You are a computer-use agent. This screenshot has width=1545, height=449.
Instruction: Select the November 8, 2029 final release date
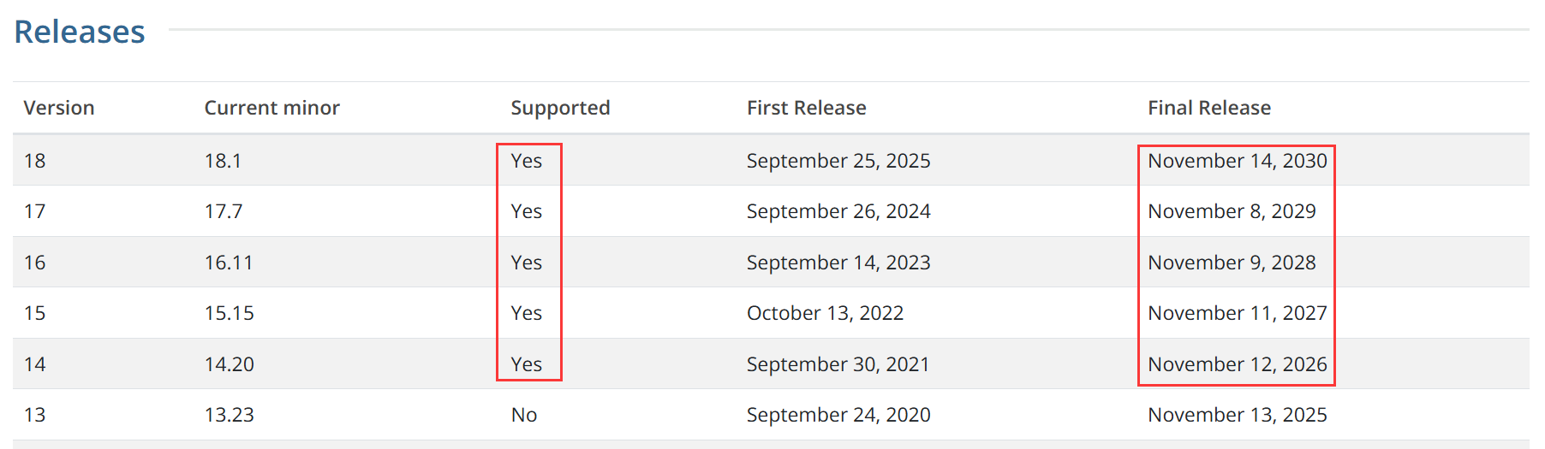click(1231, 211)
